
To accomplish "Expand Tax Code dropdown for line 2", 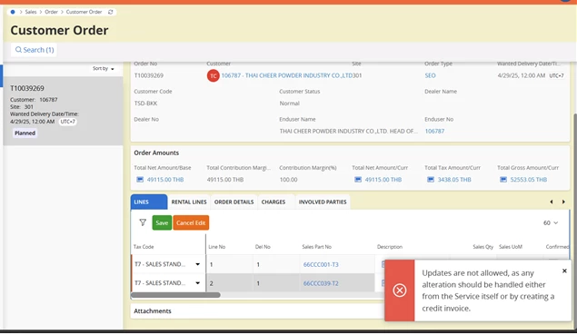I will [197, 282].
